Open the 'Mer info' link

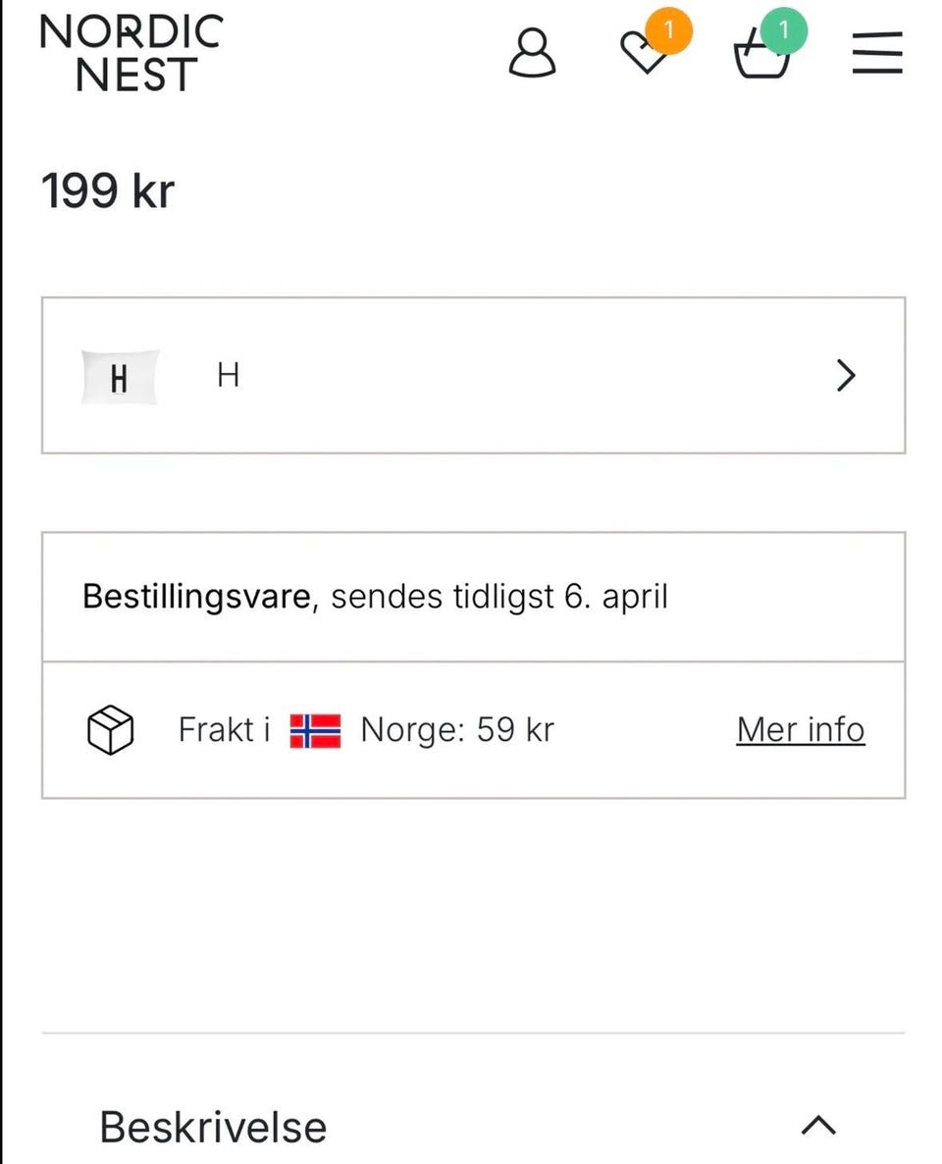801,730
